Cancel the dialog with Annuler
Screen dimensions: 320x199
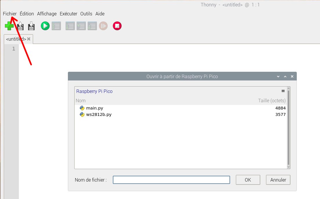[278, 180]
